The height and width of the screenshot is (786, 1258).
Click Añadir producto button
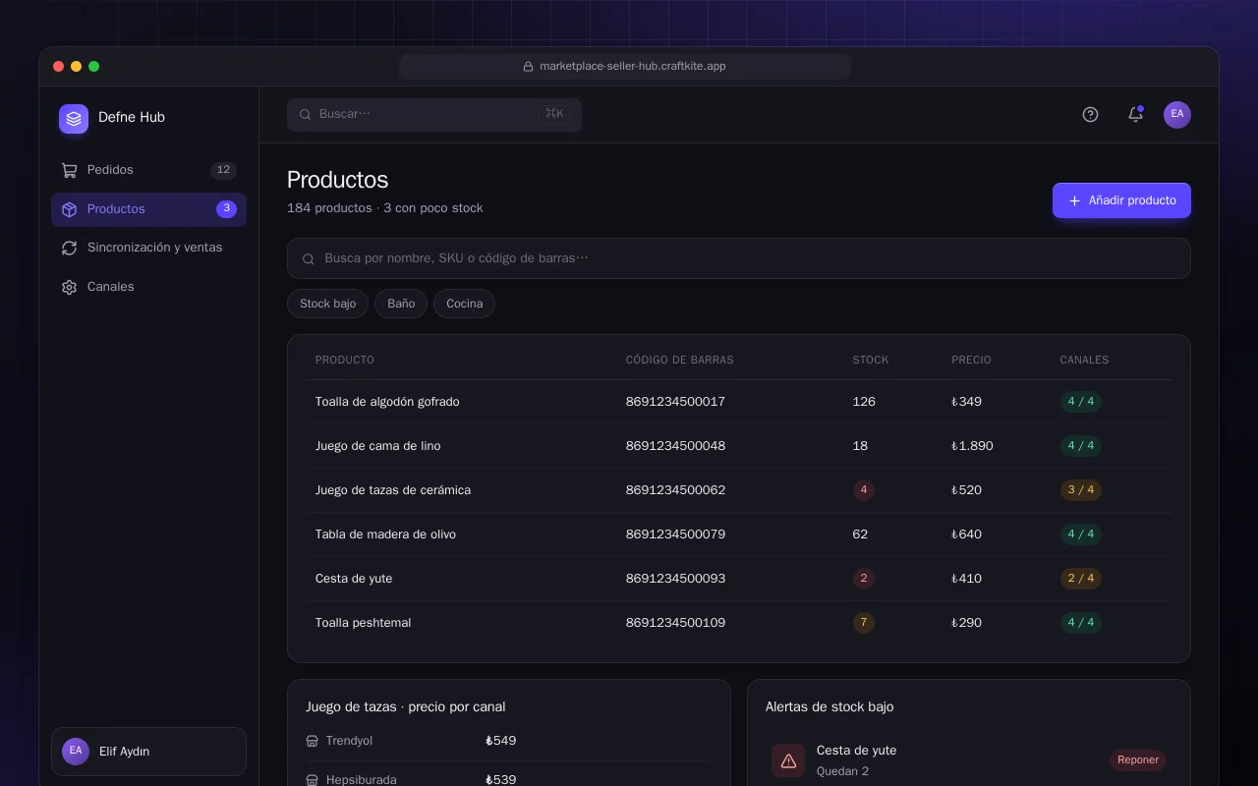click(1121, 200)
